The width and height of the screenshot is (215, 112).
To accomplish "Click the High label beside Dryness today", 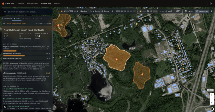I will (x=48, y=73).
